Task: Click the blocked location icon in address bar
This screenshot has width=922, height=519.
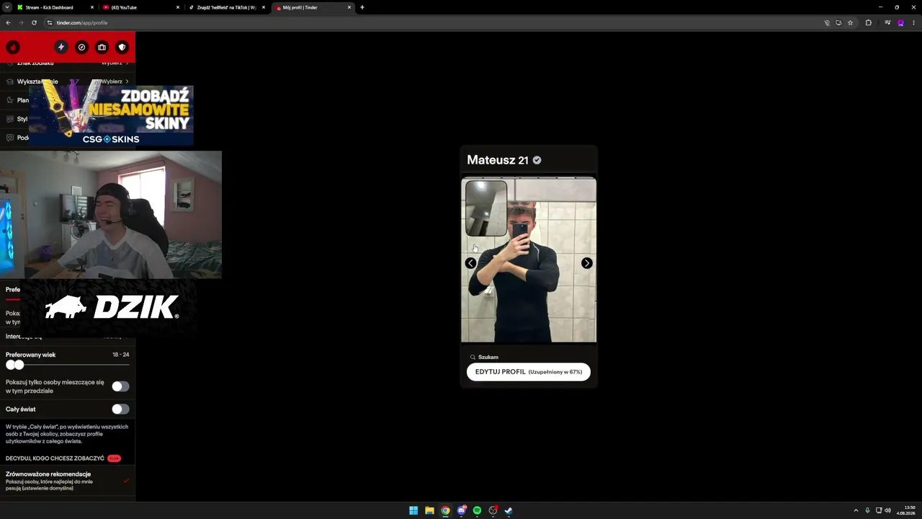Action: (827, 22)
